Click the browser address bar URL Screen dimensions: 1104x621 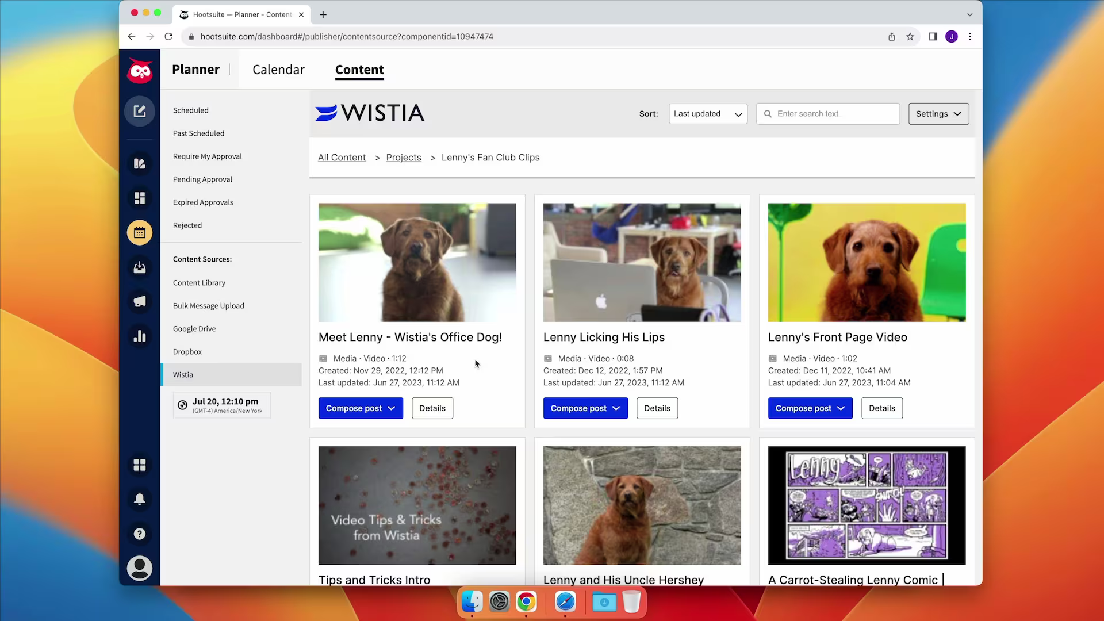(347, 36)
